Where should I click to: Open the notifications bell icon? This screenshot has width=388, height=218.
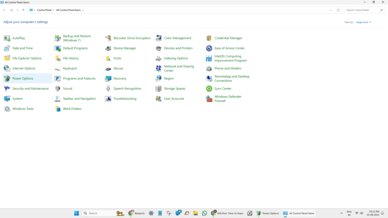click(382, 213)
